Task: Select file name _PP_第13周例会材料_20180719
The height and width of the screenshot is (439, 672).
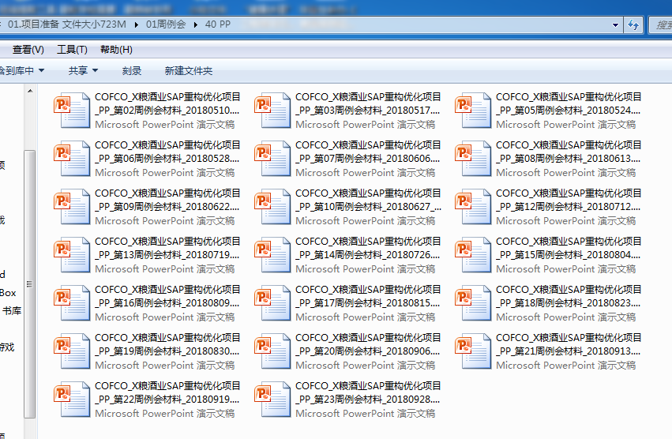Action: (x=167, y=255)
